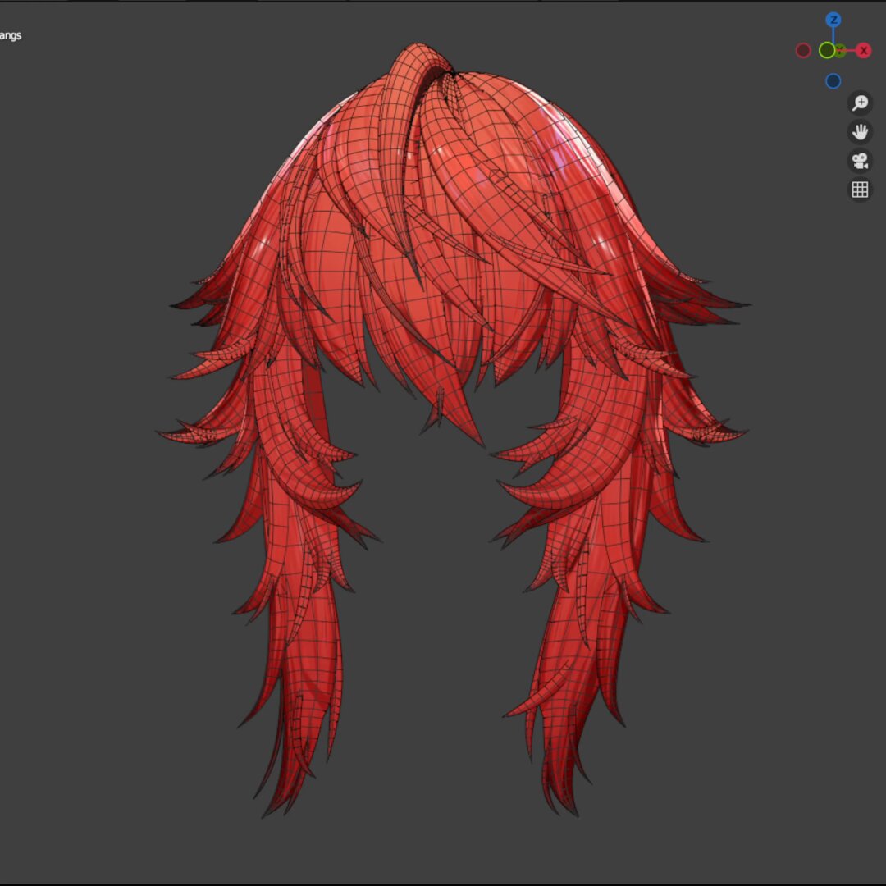Click the bright green ring negative Y axis circle
This screenshot has width=886, height=886.
click(x=827, y=50)
